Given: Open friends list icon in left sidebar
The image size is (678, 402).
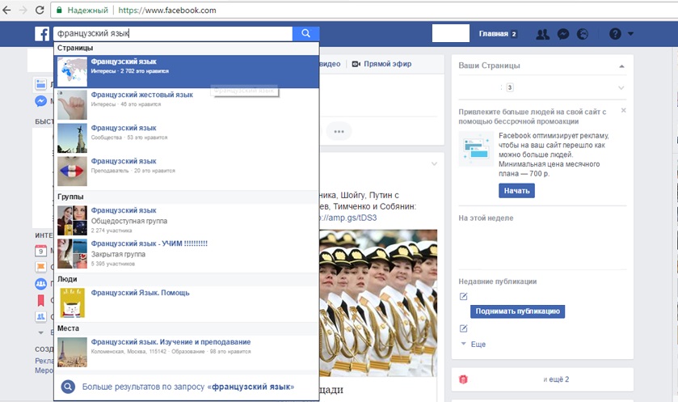Looking at the screenshot, I should pyautogui.click(x=40, y=316).
